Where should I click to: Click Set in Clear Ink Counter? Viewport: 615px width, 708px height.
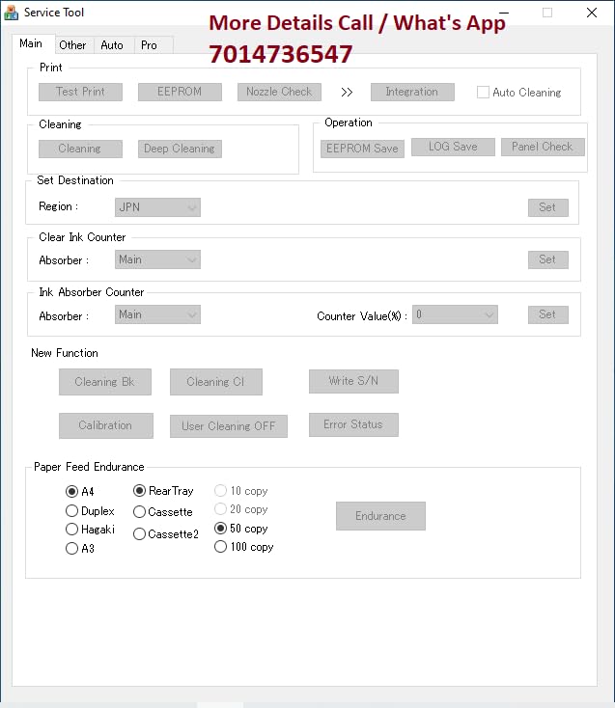(547, 259)
